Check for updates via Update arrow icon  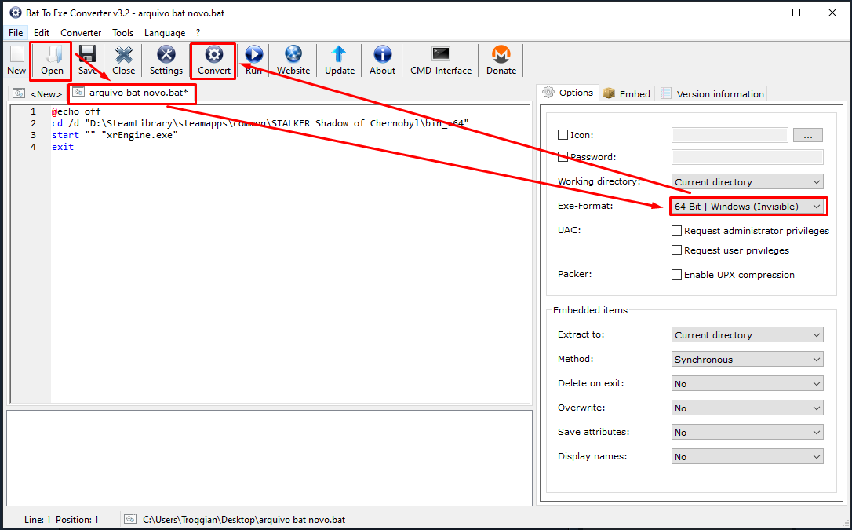[x=339, y=54]
